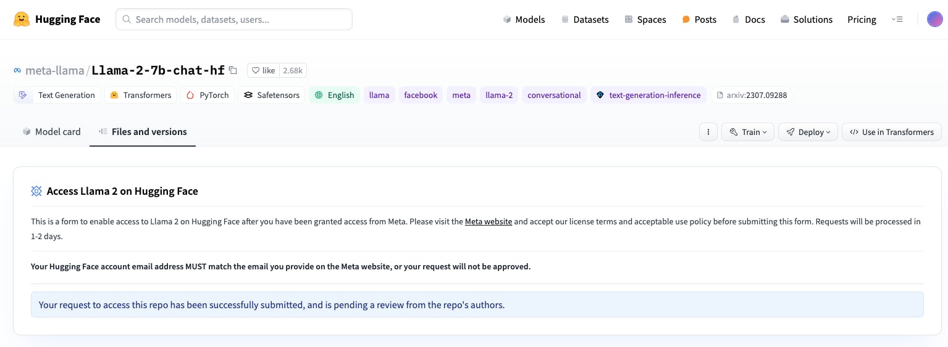Open the arxiv:2307.09288 paper tag
The height and width of the screenshot is (347, 948).
(751, 95)
